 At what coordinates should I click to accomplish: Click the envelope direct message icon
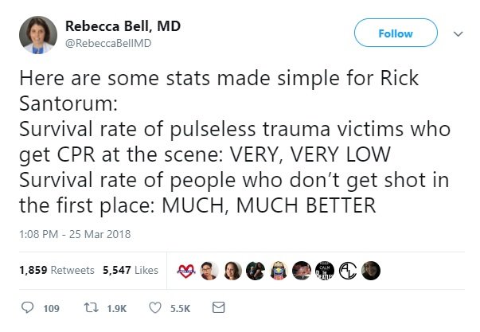pyautogui.click(x=219, y=307)
